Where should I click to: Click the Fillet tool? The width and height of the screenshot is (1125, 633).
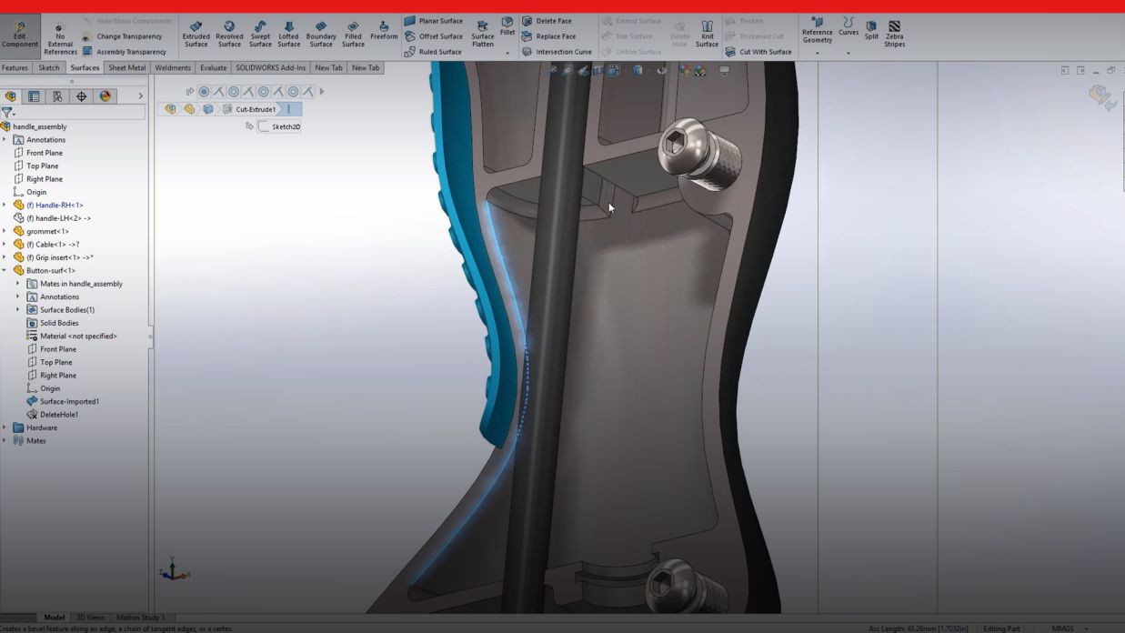coord(507,26)
